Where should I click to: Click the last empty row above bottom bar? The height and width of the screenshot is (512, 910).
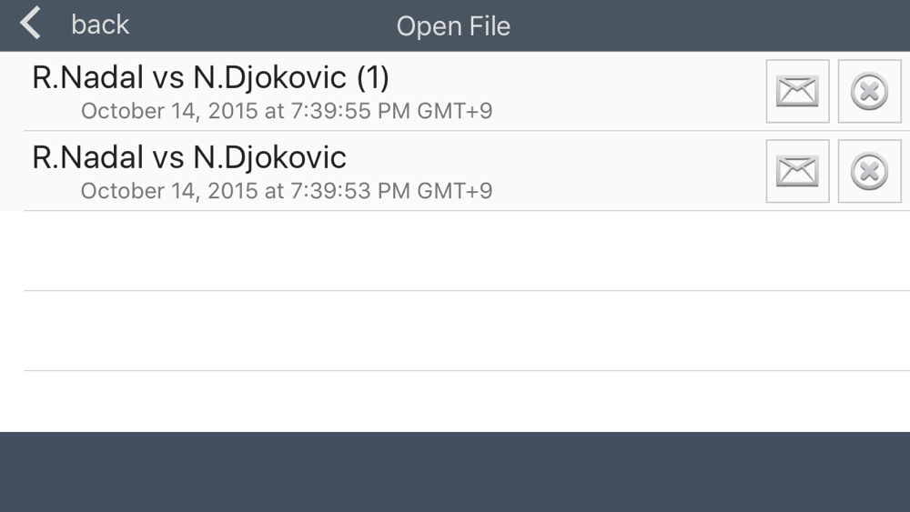coord(455,401)
